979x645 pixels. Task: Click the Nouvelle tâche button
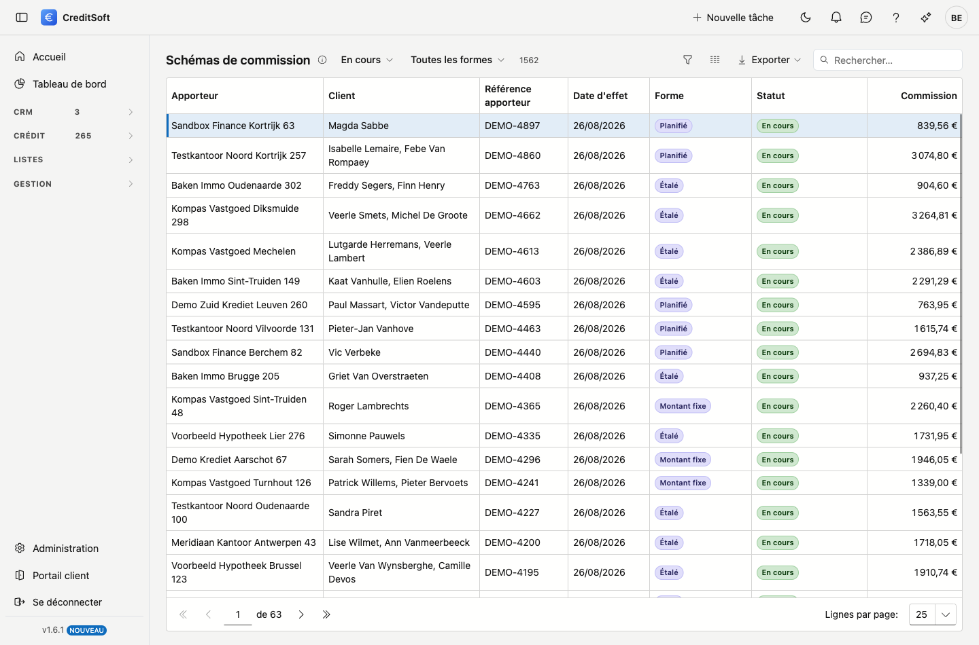[733, 18]
